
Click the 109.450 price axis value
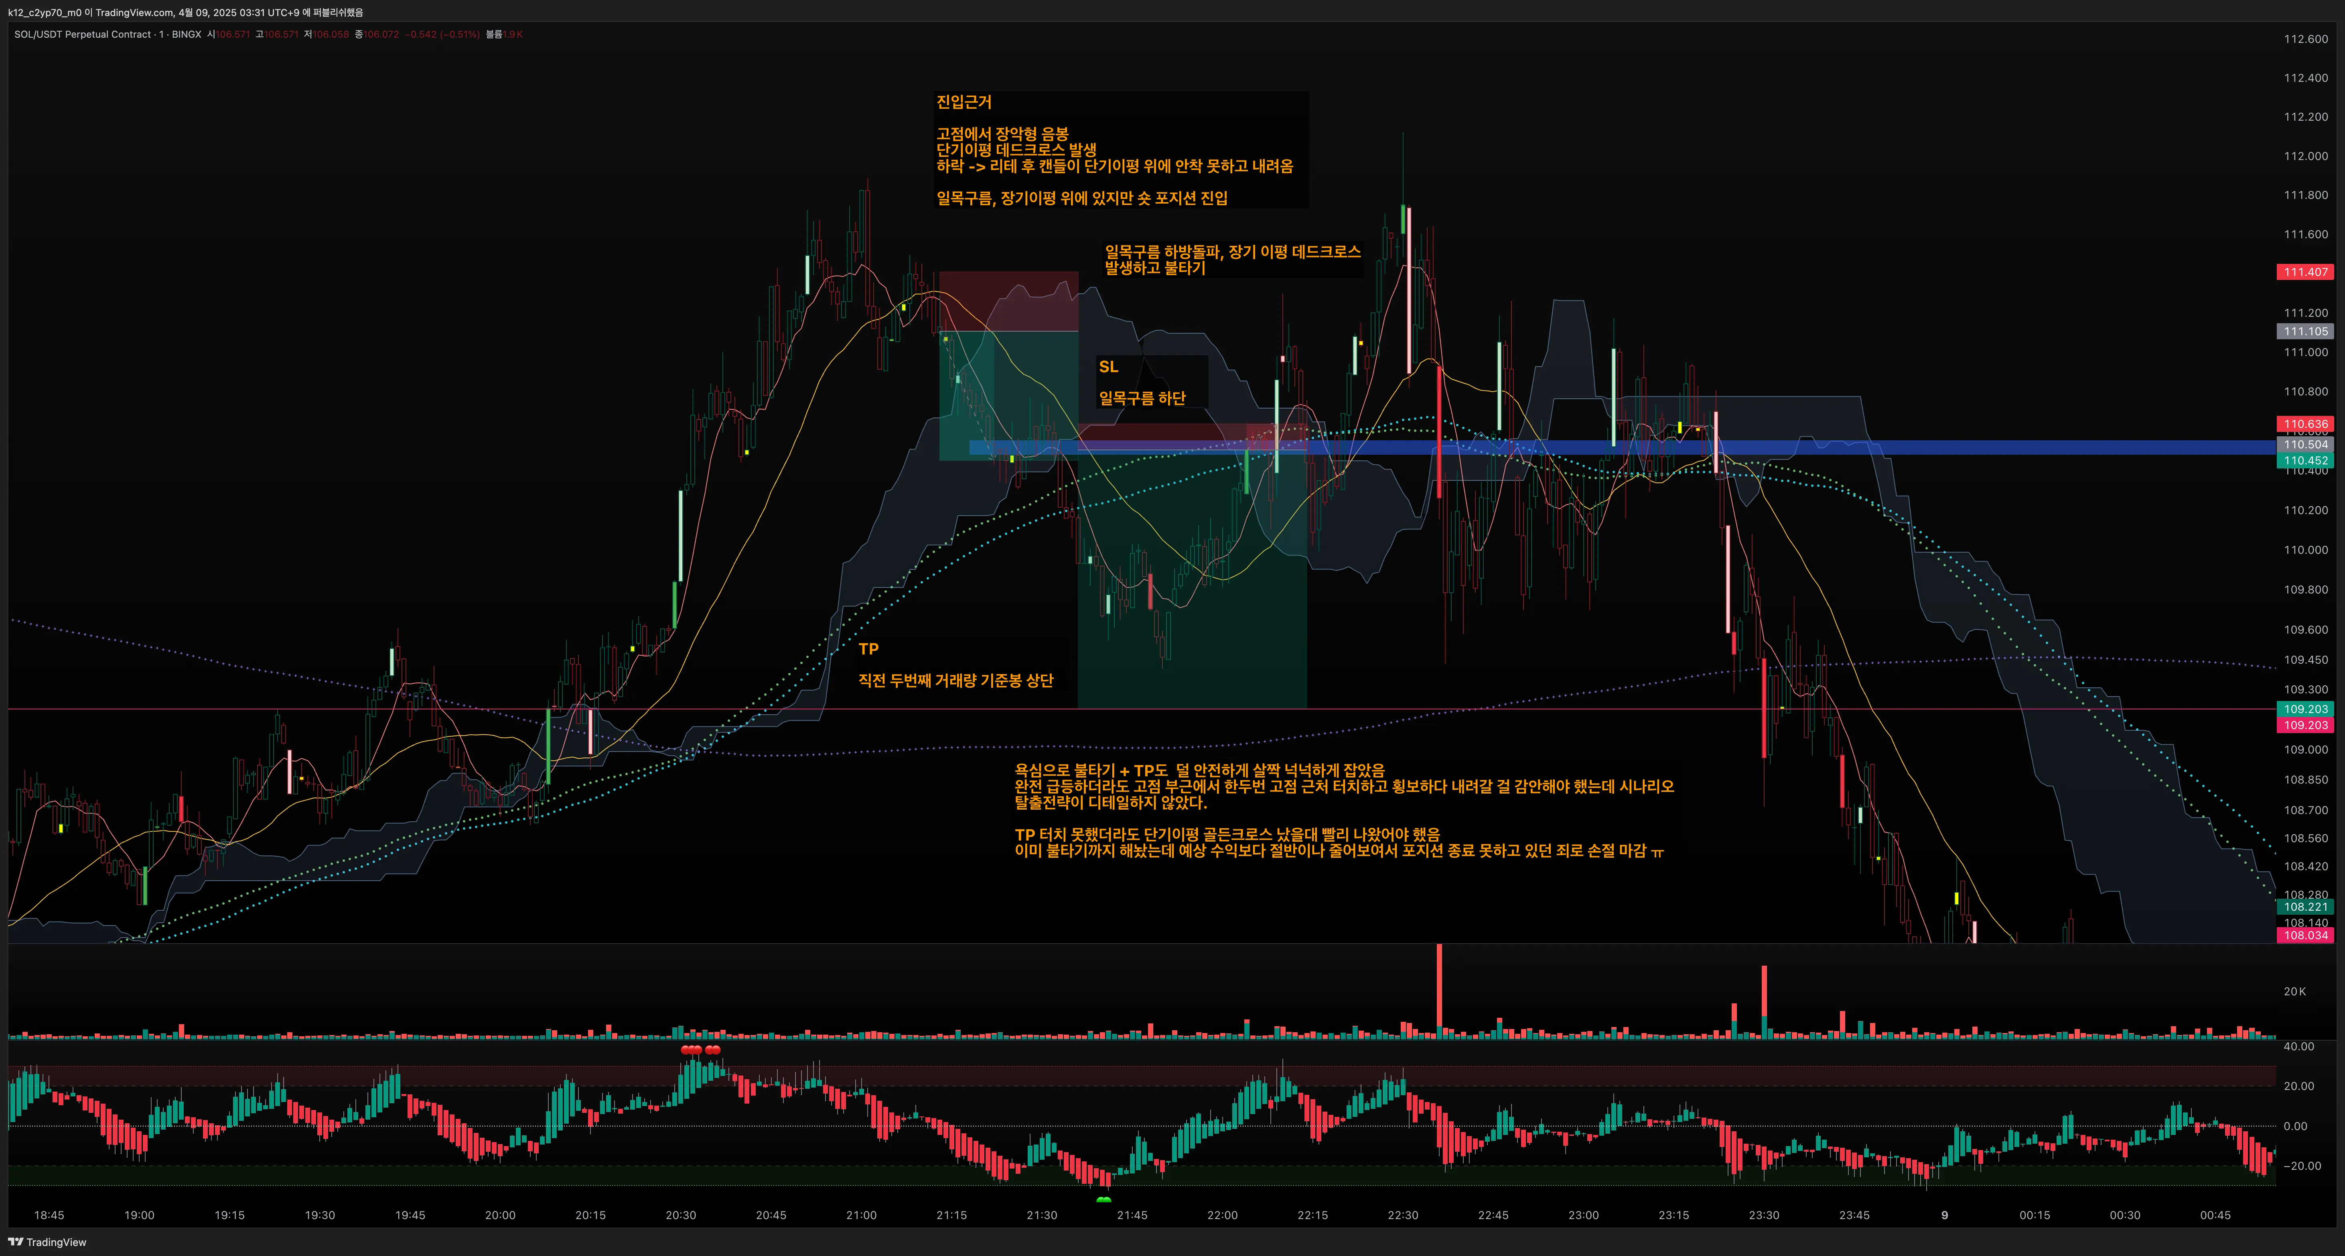tap(2305, 660)
